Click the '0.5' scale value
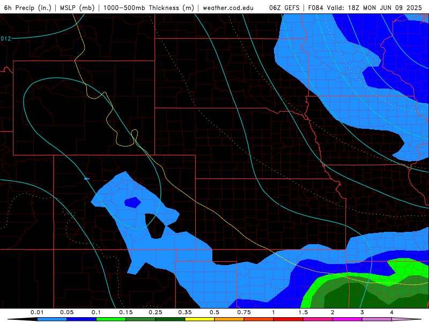The width and height of the screenshot is (429, 322). point(214,312)
